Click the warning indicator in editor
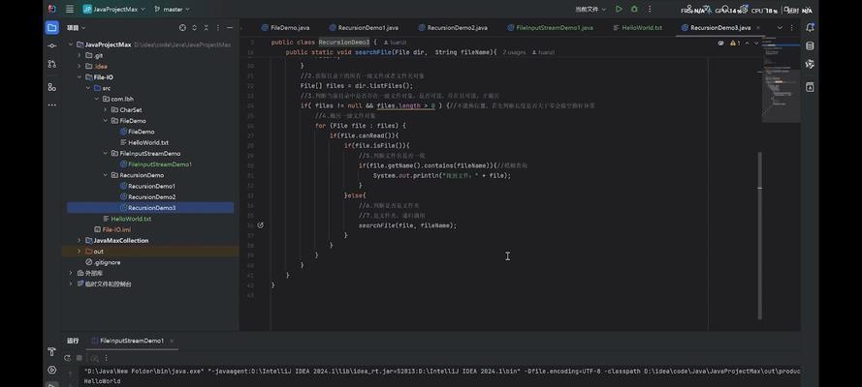This screenshot has height=387, width=862. tap(735, 43)
